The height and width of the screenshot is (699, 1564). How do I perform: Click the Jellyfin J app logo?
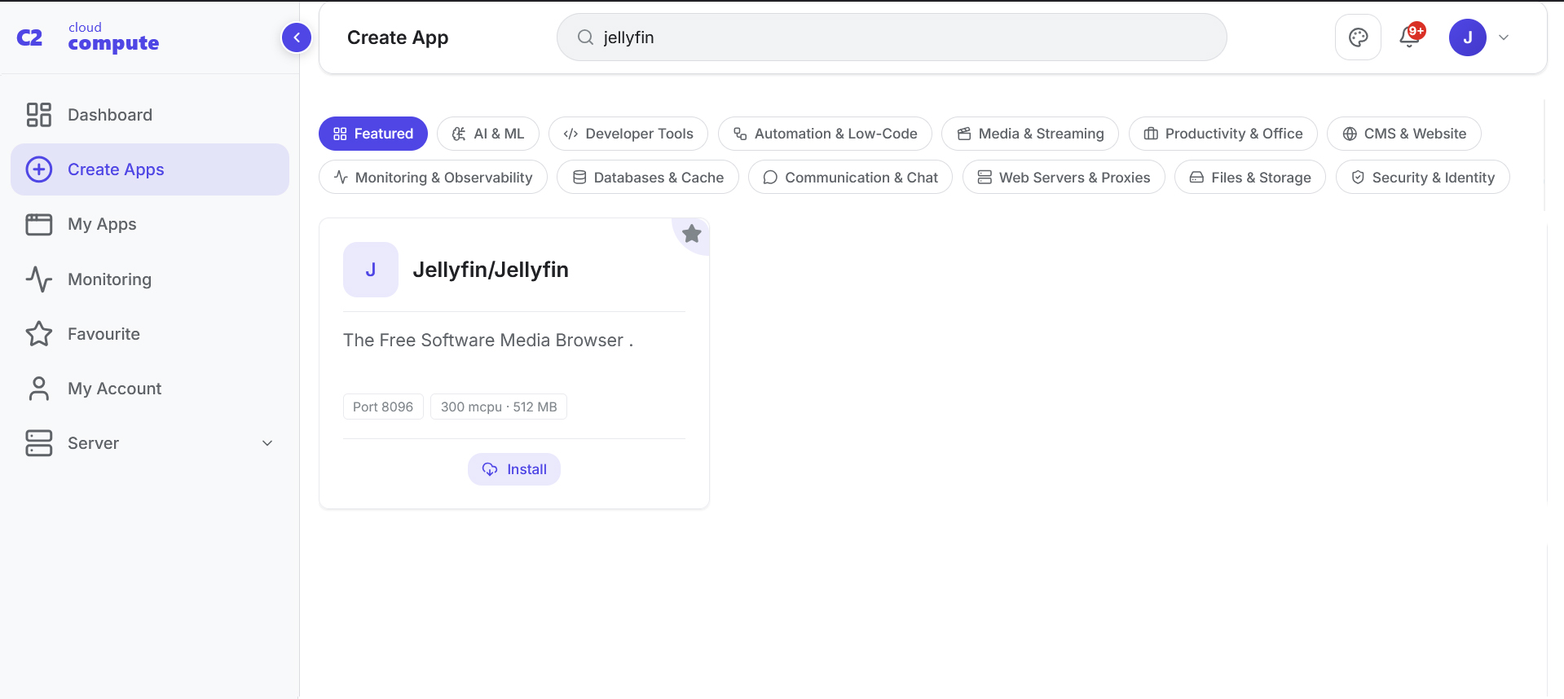[371, 270]
